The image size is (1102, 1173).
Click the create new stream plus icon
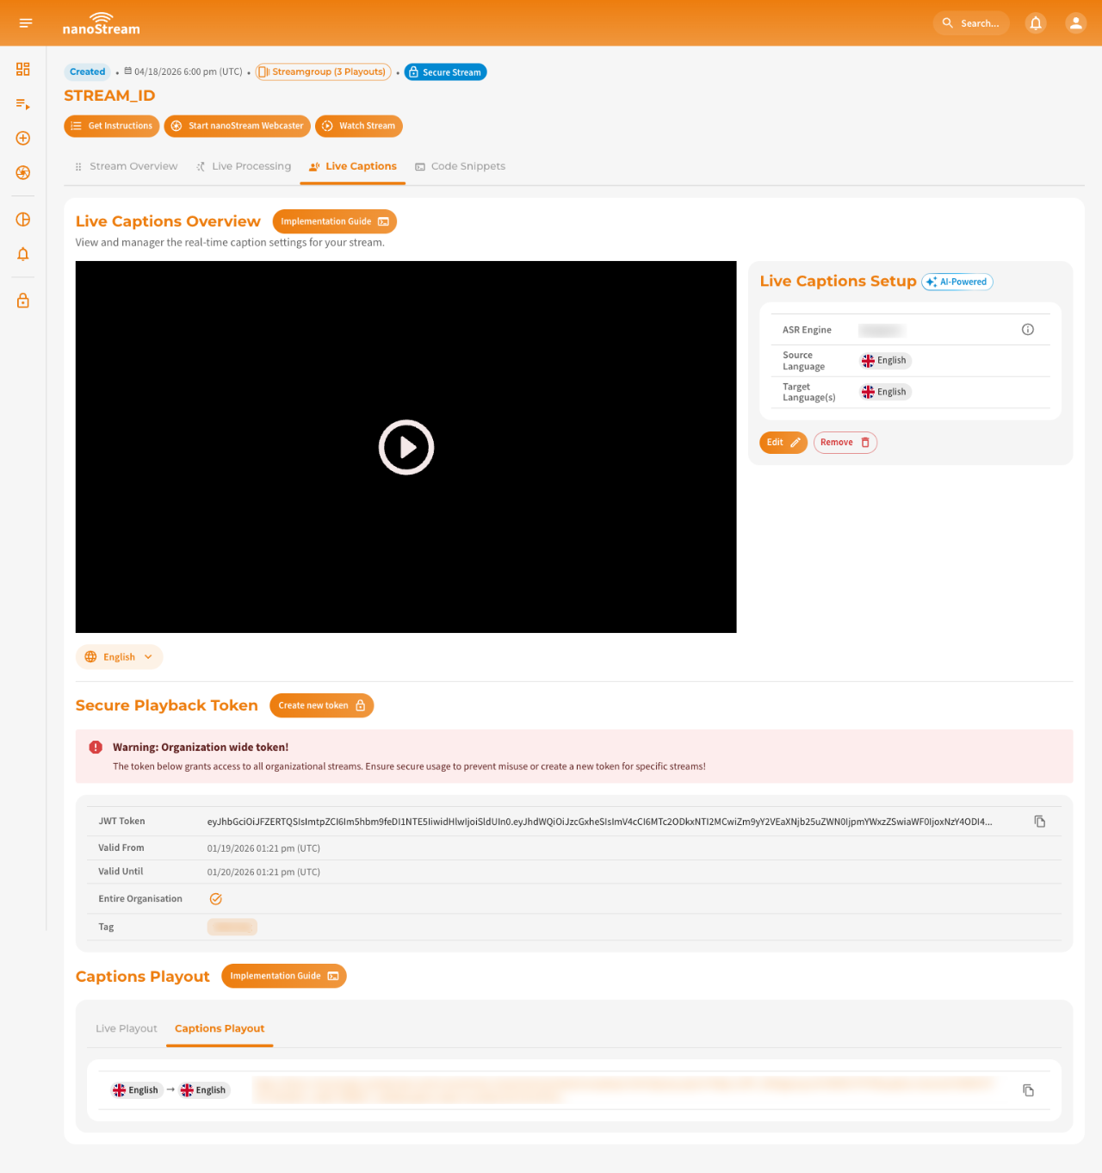(22, 138)
